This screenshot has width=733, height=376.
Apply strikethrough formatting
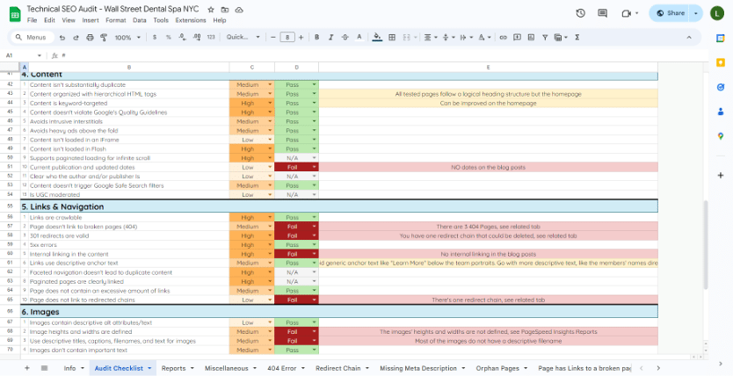346,38
